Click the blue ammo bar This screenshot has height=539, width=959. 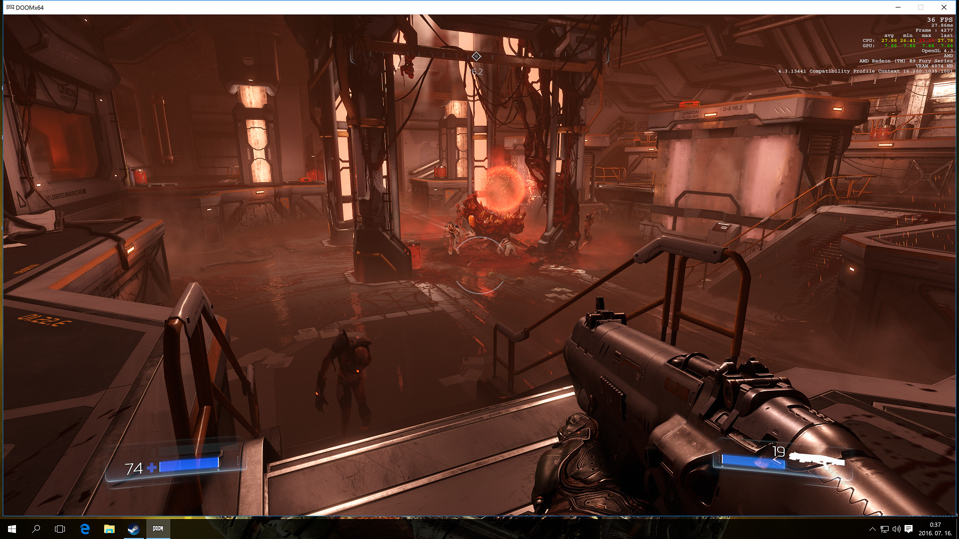753,462
